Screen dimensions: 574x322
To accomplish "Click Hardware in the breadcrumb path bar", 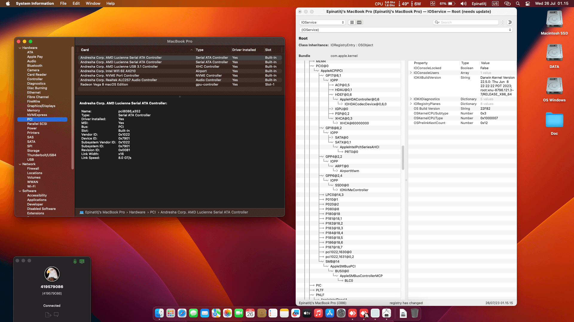I will (x=137, y=212).
